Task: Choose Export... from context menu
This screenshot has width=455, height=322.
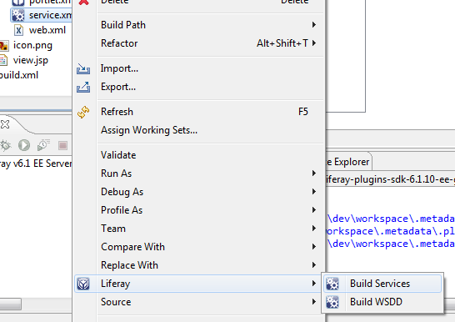Action: pos(199,87)
